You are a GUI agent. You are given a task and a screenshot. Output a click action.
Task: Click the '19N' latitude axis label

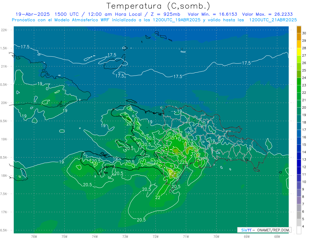click(4, 139)
